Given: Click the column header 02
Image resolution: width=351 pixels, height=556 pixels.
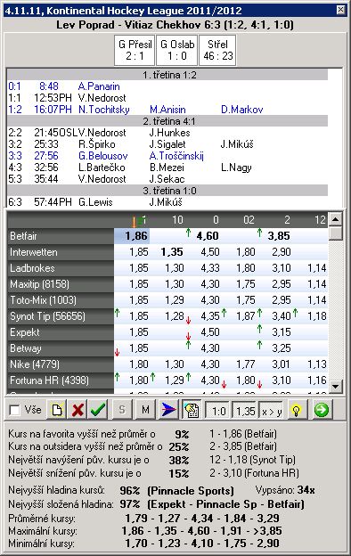Looking at the screenshot, I should tap(239, 220).
